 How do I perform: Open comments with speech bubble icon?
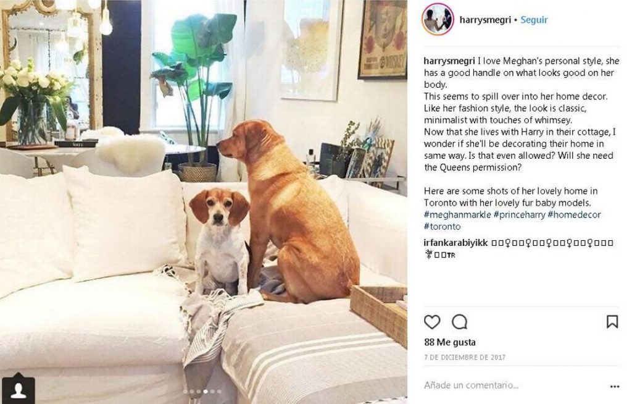tap(459, 322)
